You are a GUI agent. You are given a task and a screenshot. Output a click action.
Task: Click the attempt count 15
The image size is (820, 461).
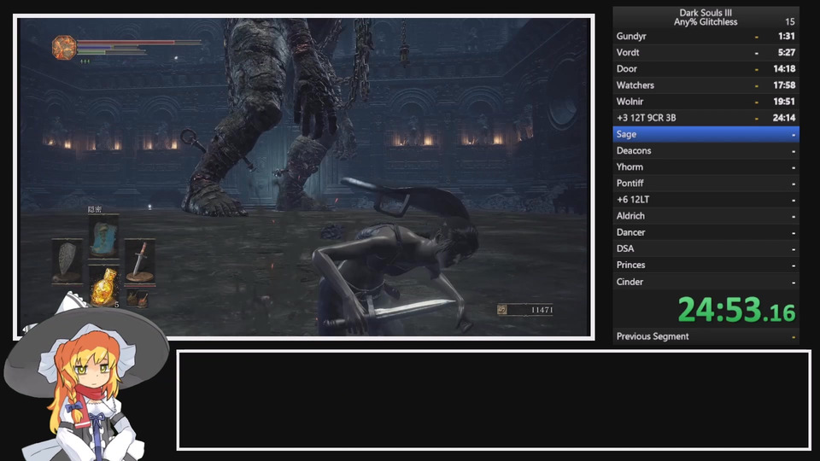click(789, 22)
